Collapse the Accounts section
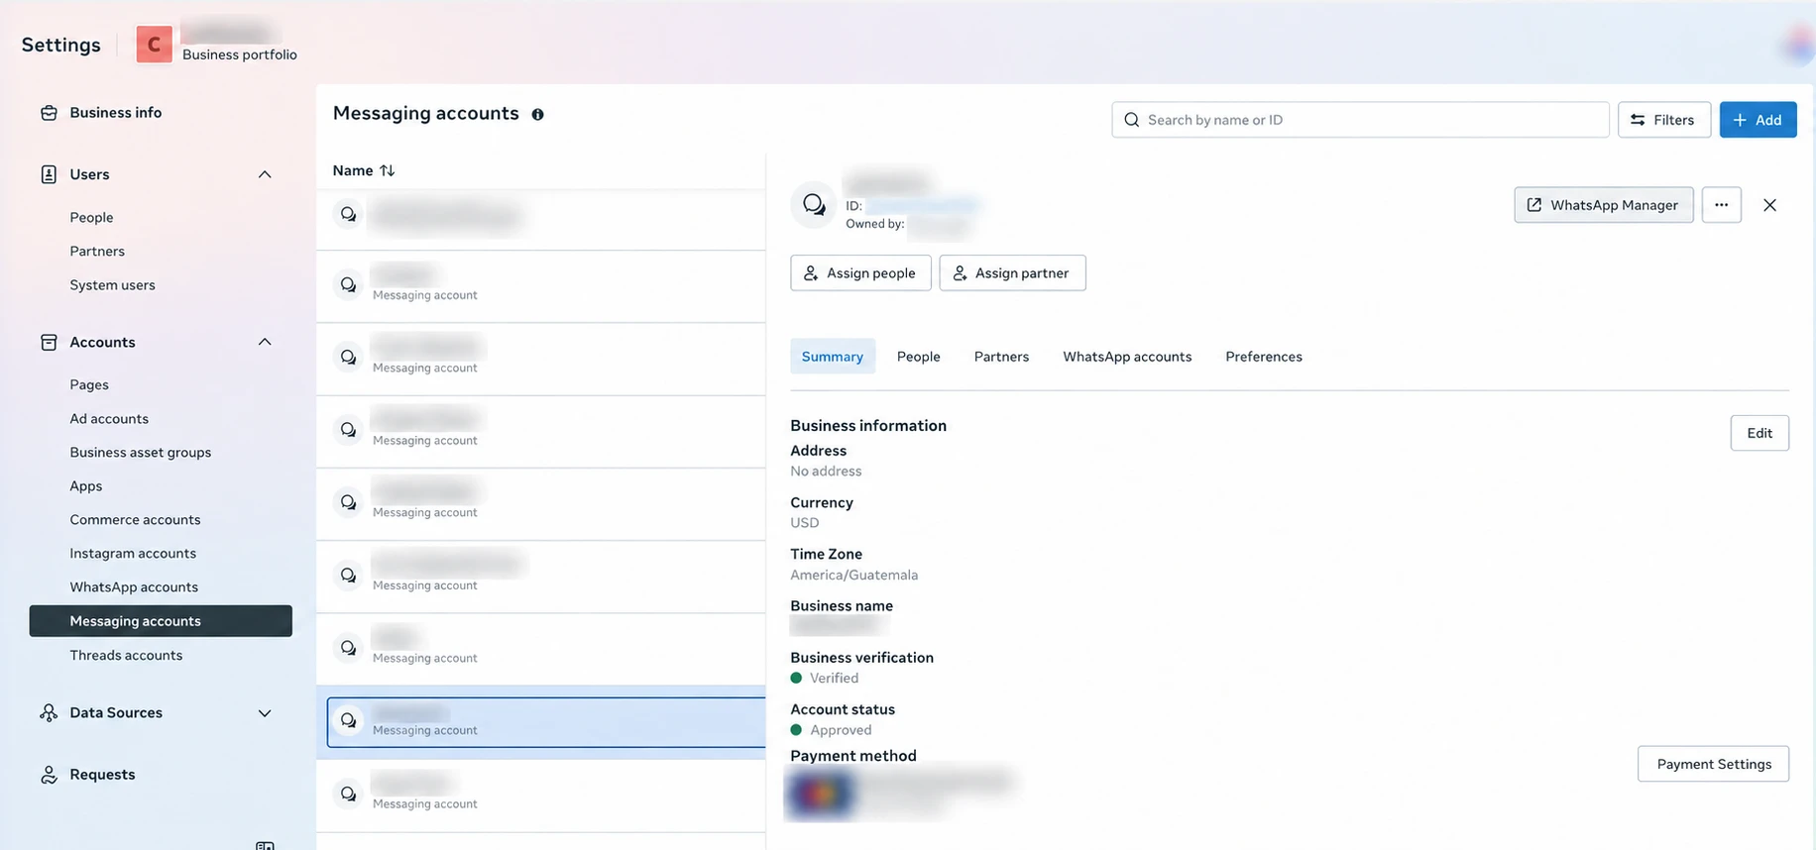This screenshot has height=850, width=1816. coord(265,342)
